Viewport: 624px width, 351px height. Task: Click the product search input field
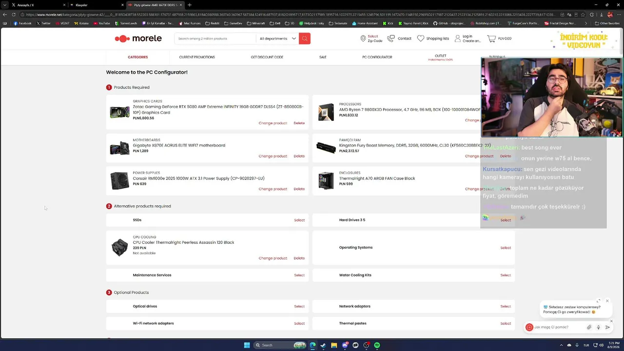[215, 39]
